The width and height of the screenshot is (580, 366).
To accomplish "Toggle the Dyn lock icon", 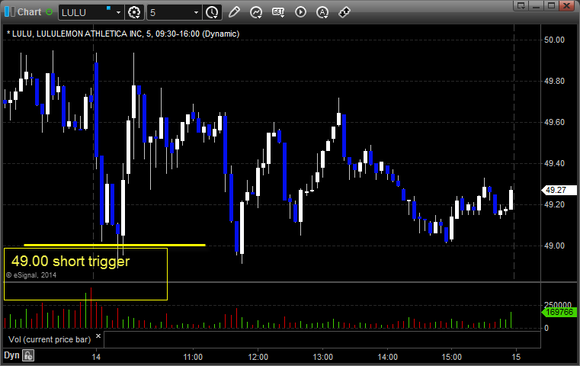I will 27,355.
